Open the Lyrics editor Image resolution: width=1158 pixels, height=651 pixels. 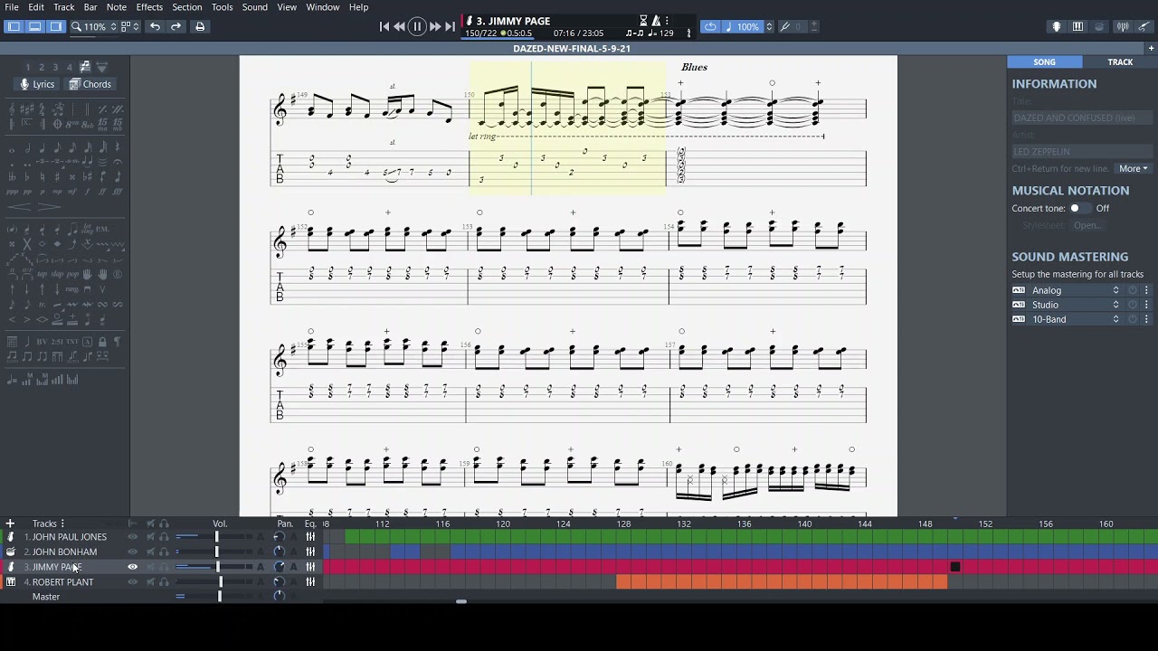38,84
